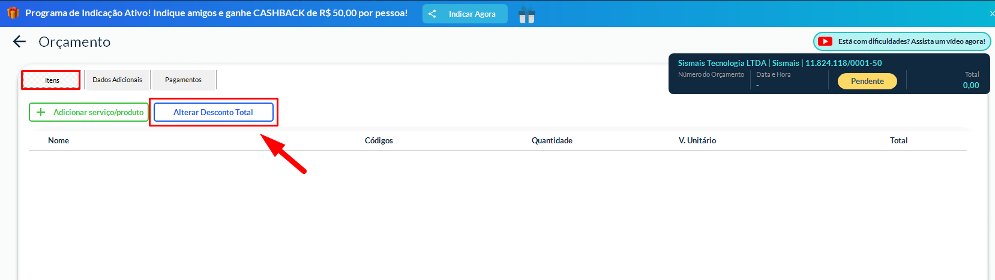Click the Total column header in table
The image size is (995, 280).
tap(898, 140)
